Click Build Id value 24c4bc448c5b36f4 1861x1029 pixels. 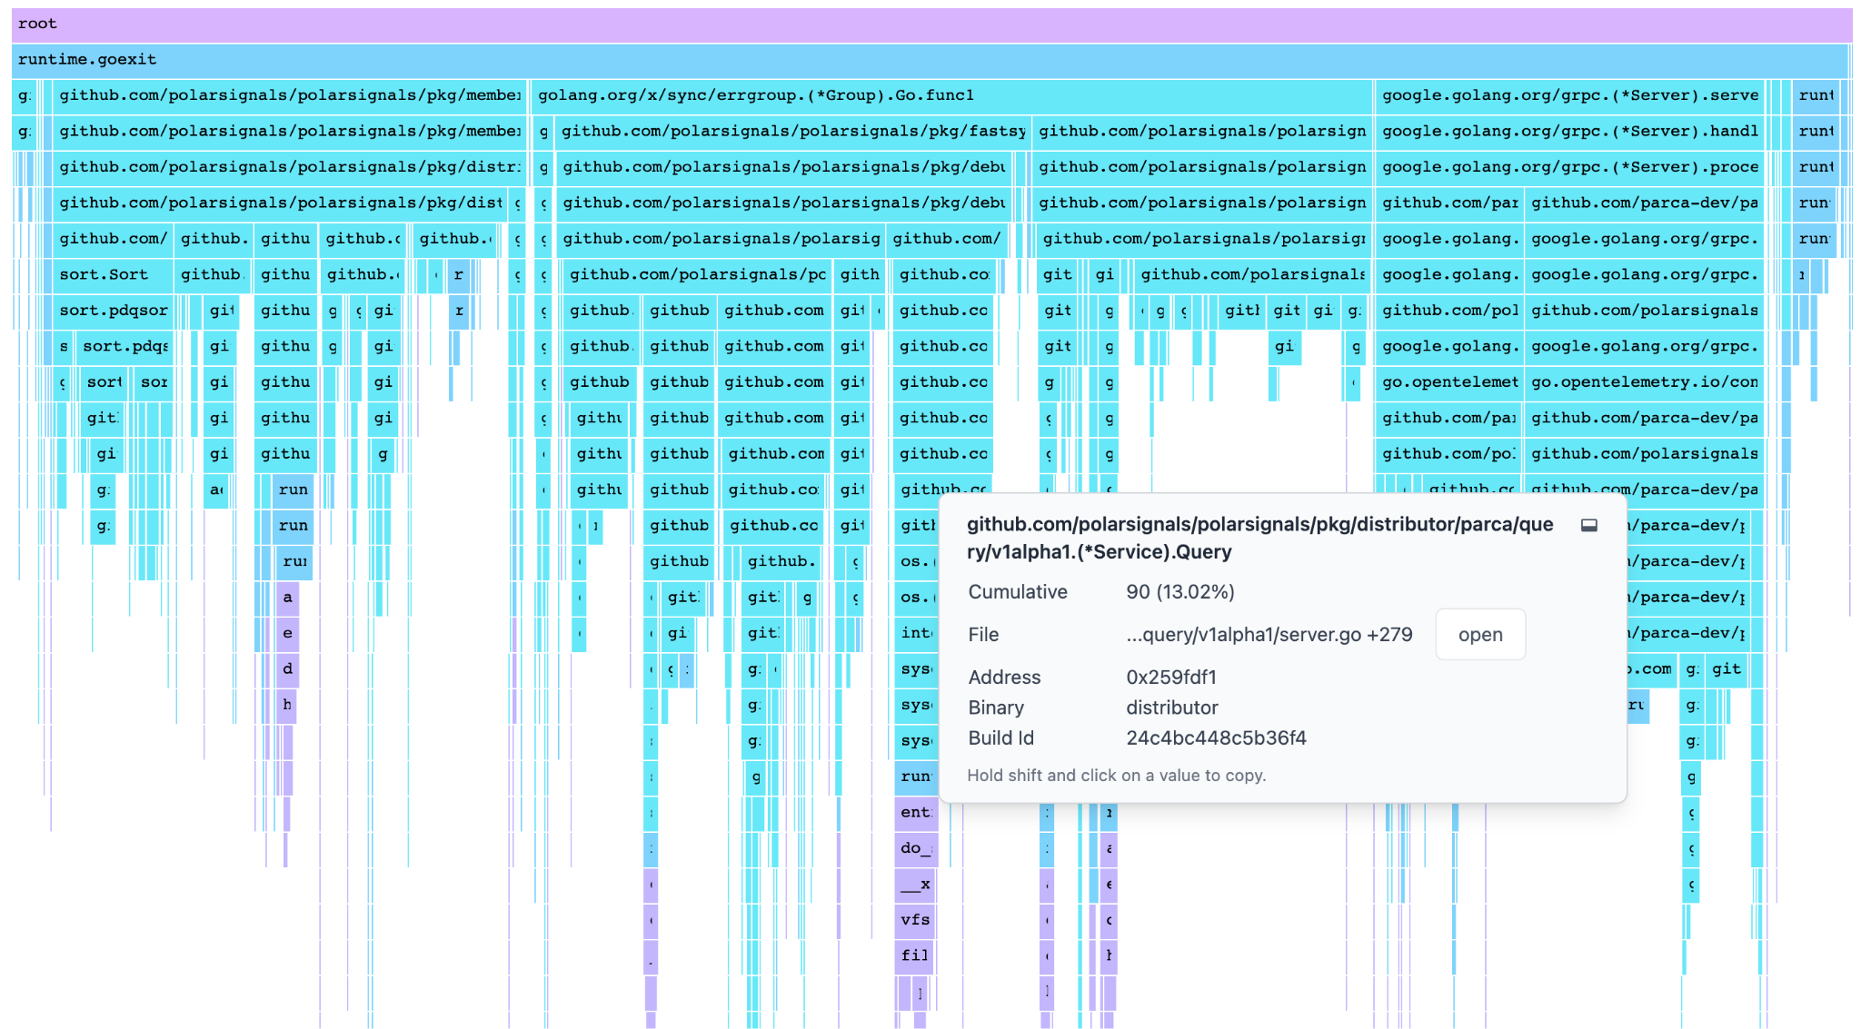point(1216,738)
